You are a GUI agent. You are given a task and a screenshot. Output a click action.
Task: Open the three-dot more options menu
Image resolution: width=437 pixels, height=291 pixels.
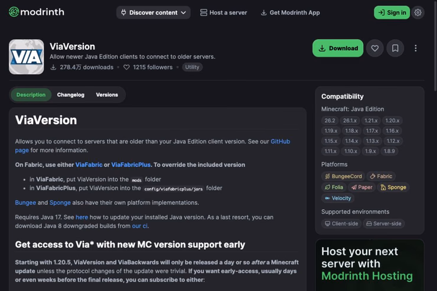pos(416,48)
